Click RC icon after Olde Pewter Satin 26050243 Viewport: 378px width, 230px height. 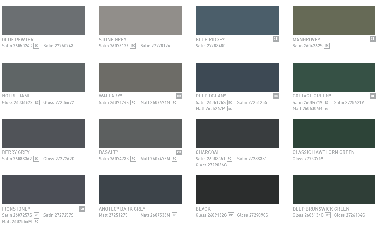click(x=36, y=46)
